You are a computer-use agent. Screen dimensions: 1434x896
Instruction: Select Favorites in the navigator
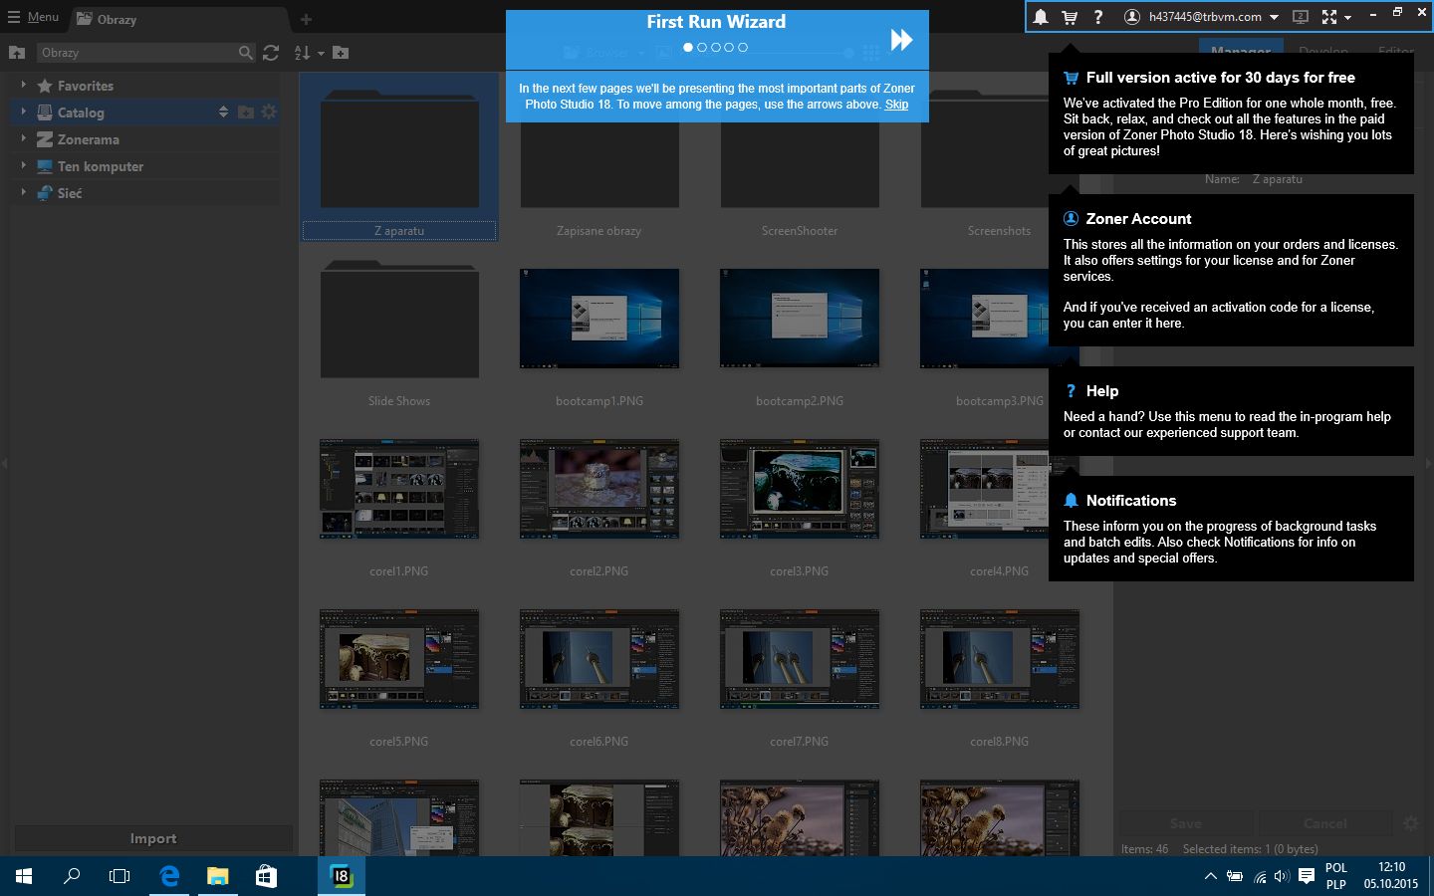(x=86, y=86)
